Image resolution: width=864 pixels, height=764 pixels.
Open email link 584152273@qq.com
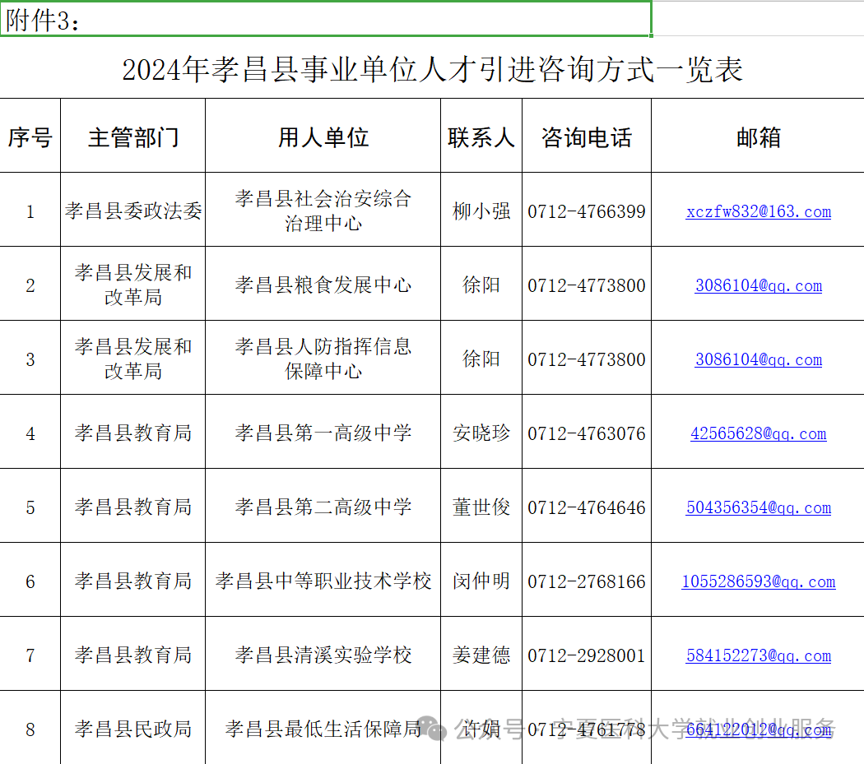click(x=758, y=655)
